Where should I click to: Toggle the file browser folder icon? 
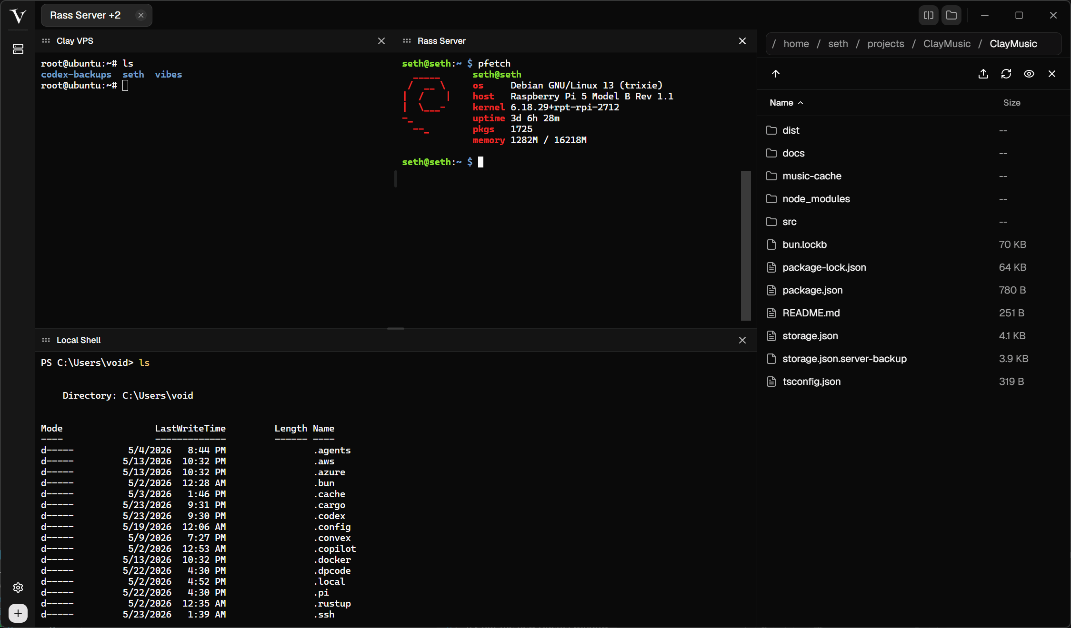tap(951, 15)
